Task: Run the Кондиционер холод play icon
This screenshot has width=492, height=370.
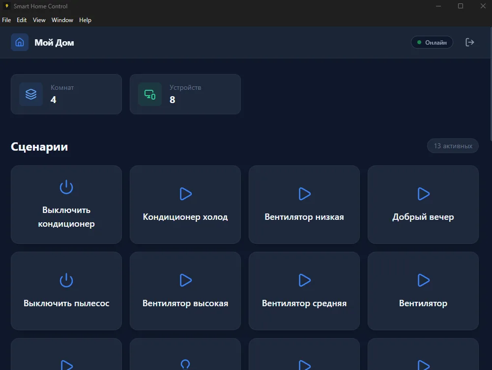Action: 185,194
